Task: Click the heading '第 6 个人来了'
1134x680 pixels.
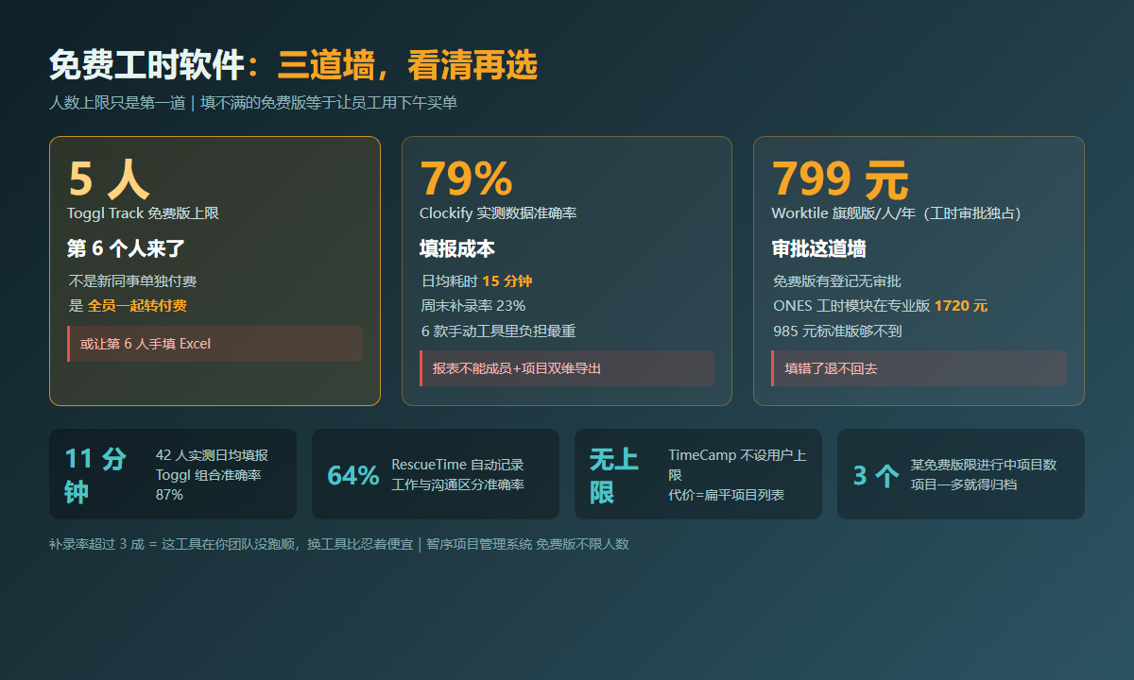Action: tap(127, 248)
